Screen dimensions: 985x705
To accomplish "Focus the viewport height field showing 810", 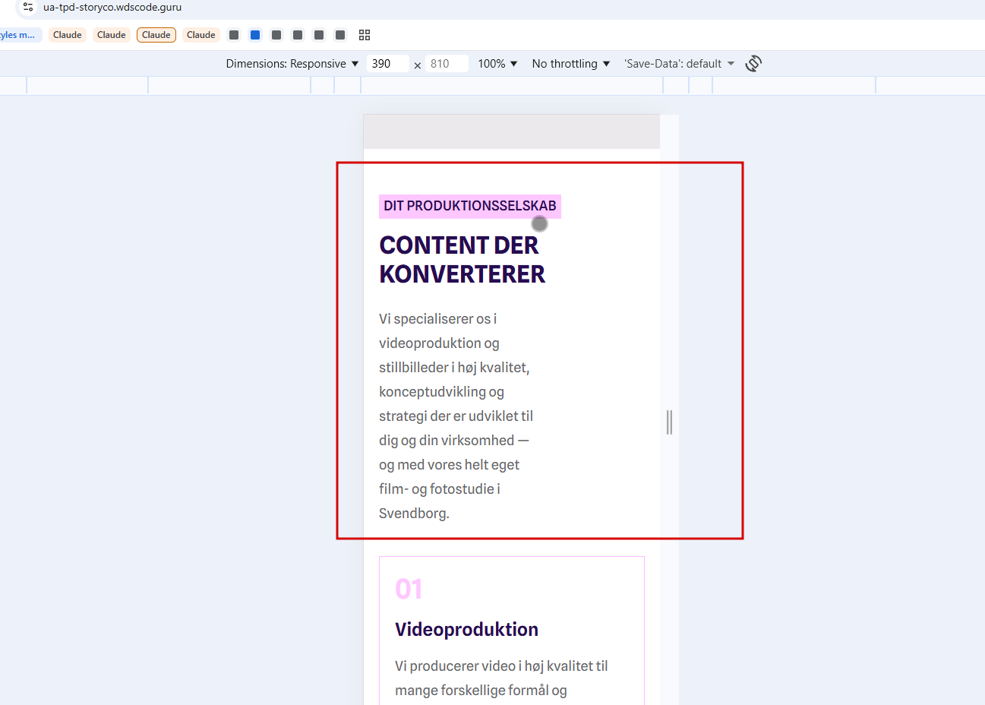I will [447, 64].
